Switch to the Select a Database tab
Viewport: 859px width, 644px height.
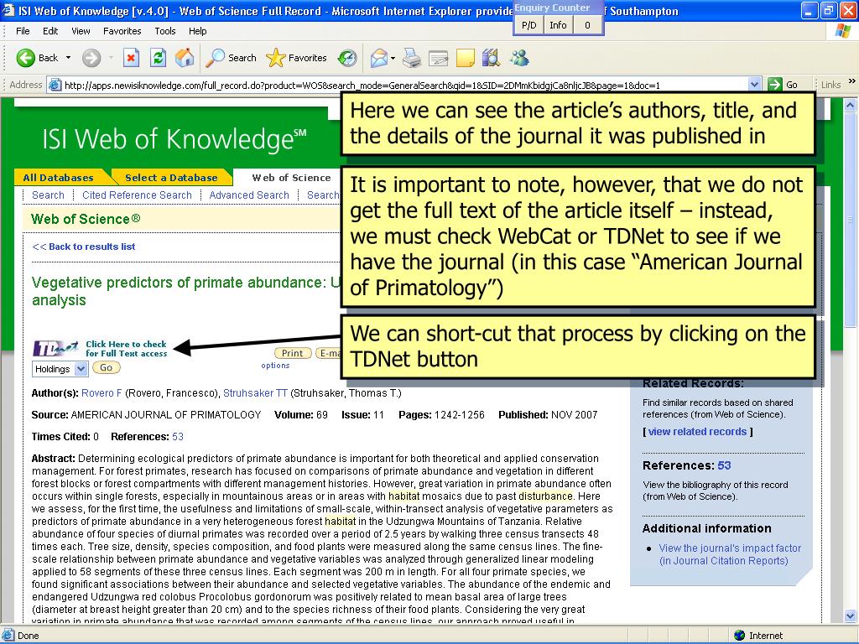coord(171,178)
